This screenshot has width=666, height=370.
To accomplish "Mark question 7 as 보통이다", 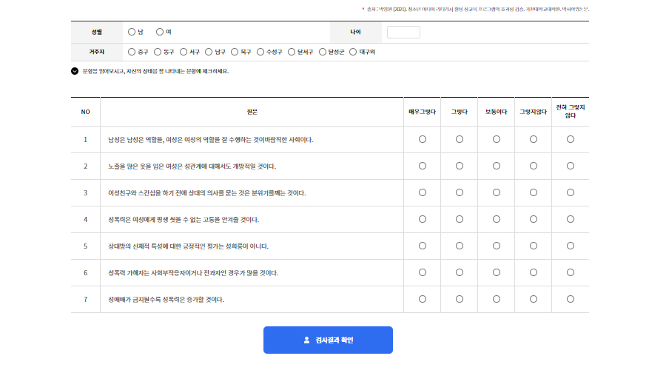I will 496,299.
